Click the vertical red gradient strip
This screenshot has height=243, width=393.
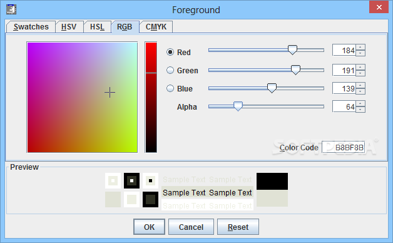(151, 97)
